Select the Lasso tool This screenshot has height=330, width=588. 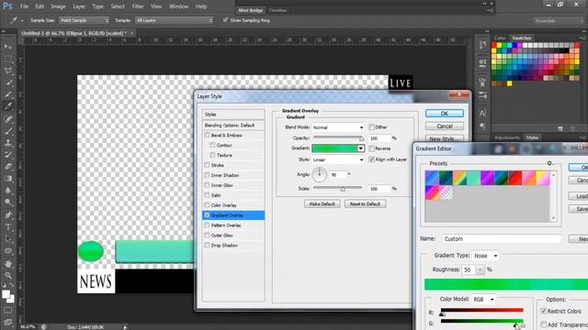[8, 71]
